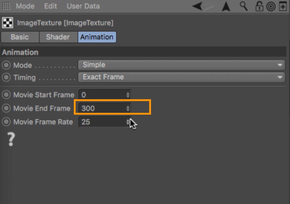Click the Movie End Frame value field
Viewport: 290px width, 204px height.
point(103,108)
